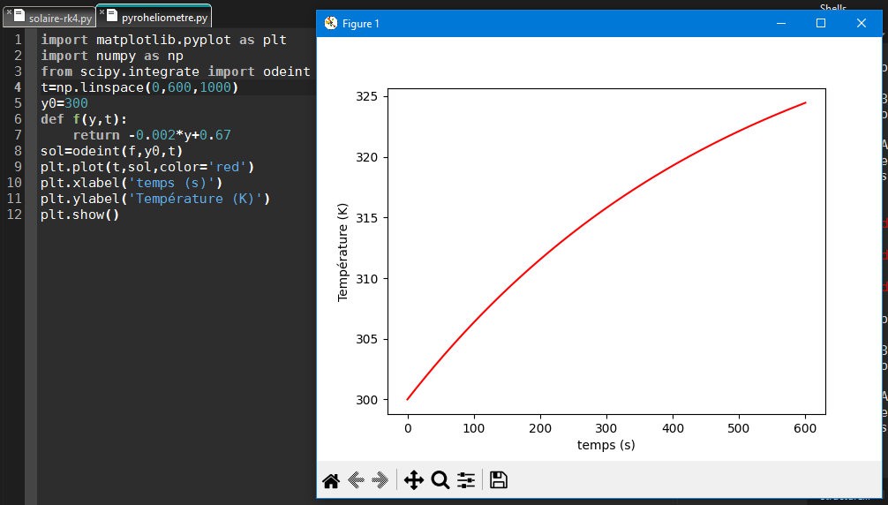
Task: Place cursor in 't=np.linspace(0,600,1000)' line
Action: click(x=139, y=87)
